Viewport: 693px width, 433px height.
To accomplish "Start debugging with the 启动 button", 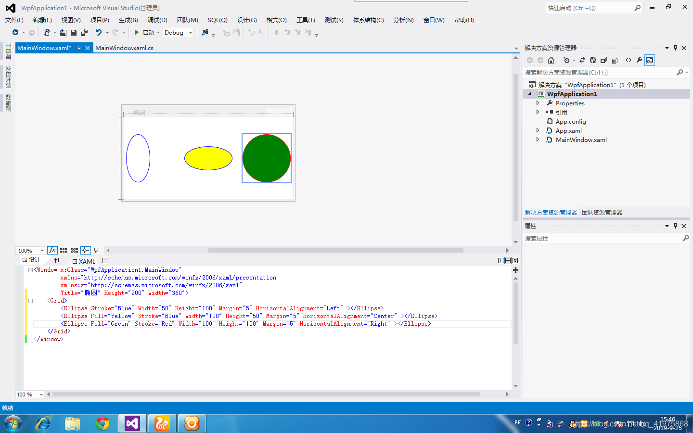I will pos(147,32).
